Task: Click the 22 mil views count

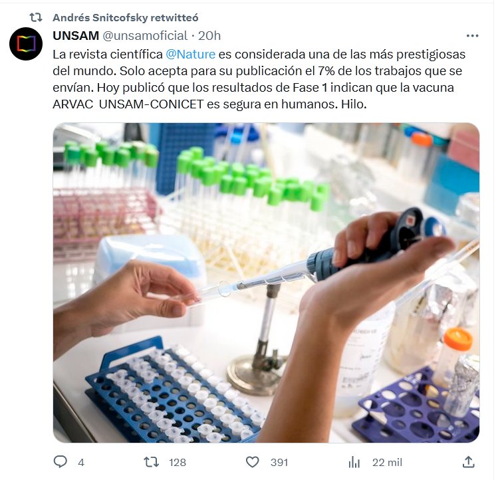Action: [387, 462]
